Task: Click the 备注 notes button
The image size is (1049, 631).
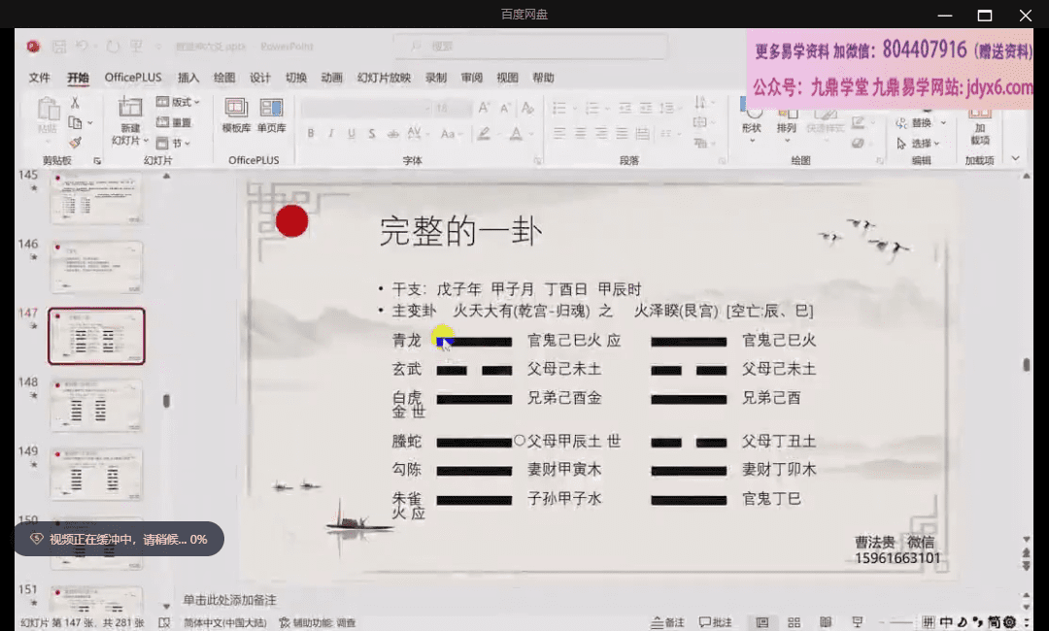Action: (x=667, y=622)
